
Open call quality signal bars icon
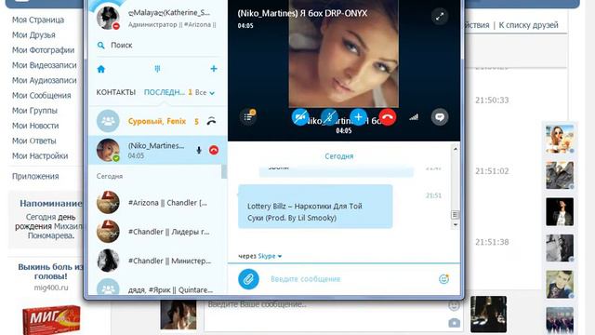(x=414, y=117)
